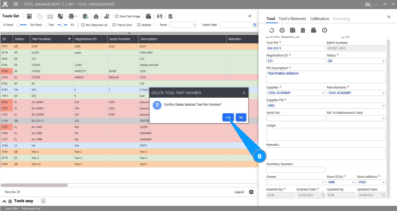
Task: Check the Transit Zone checkbox
Action: pos(114,25)
